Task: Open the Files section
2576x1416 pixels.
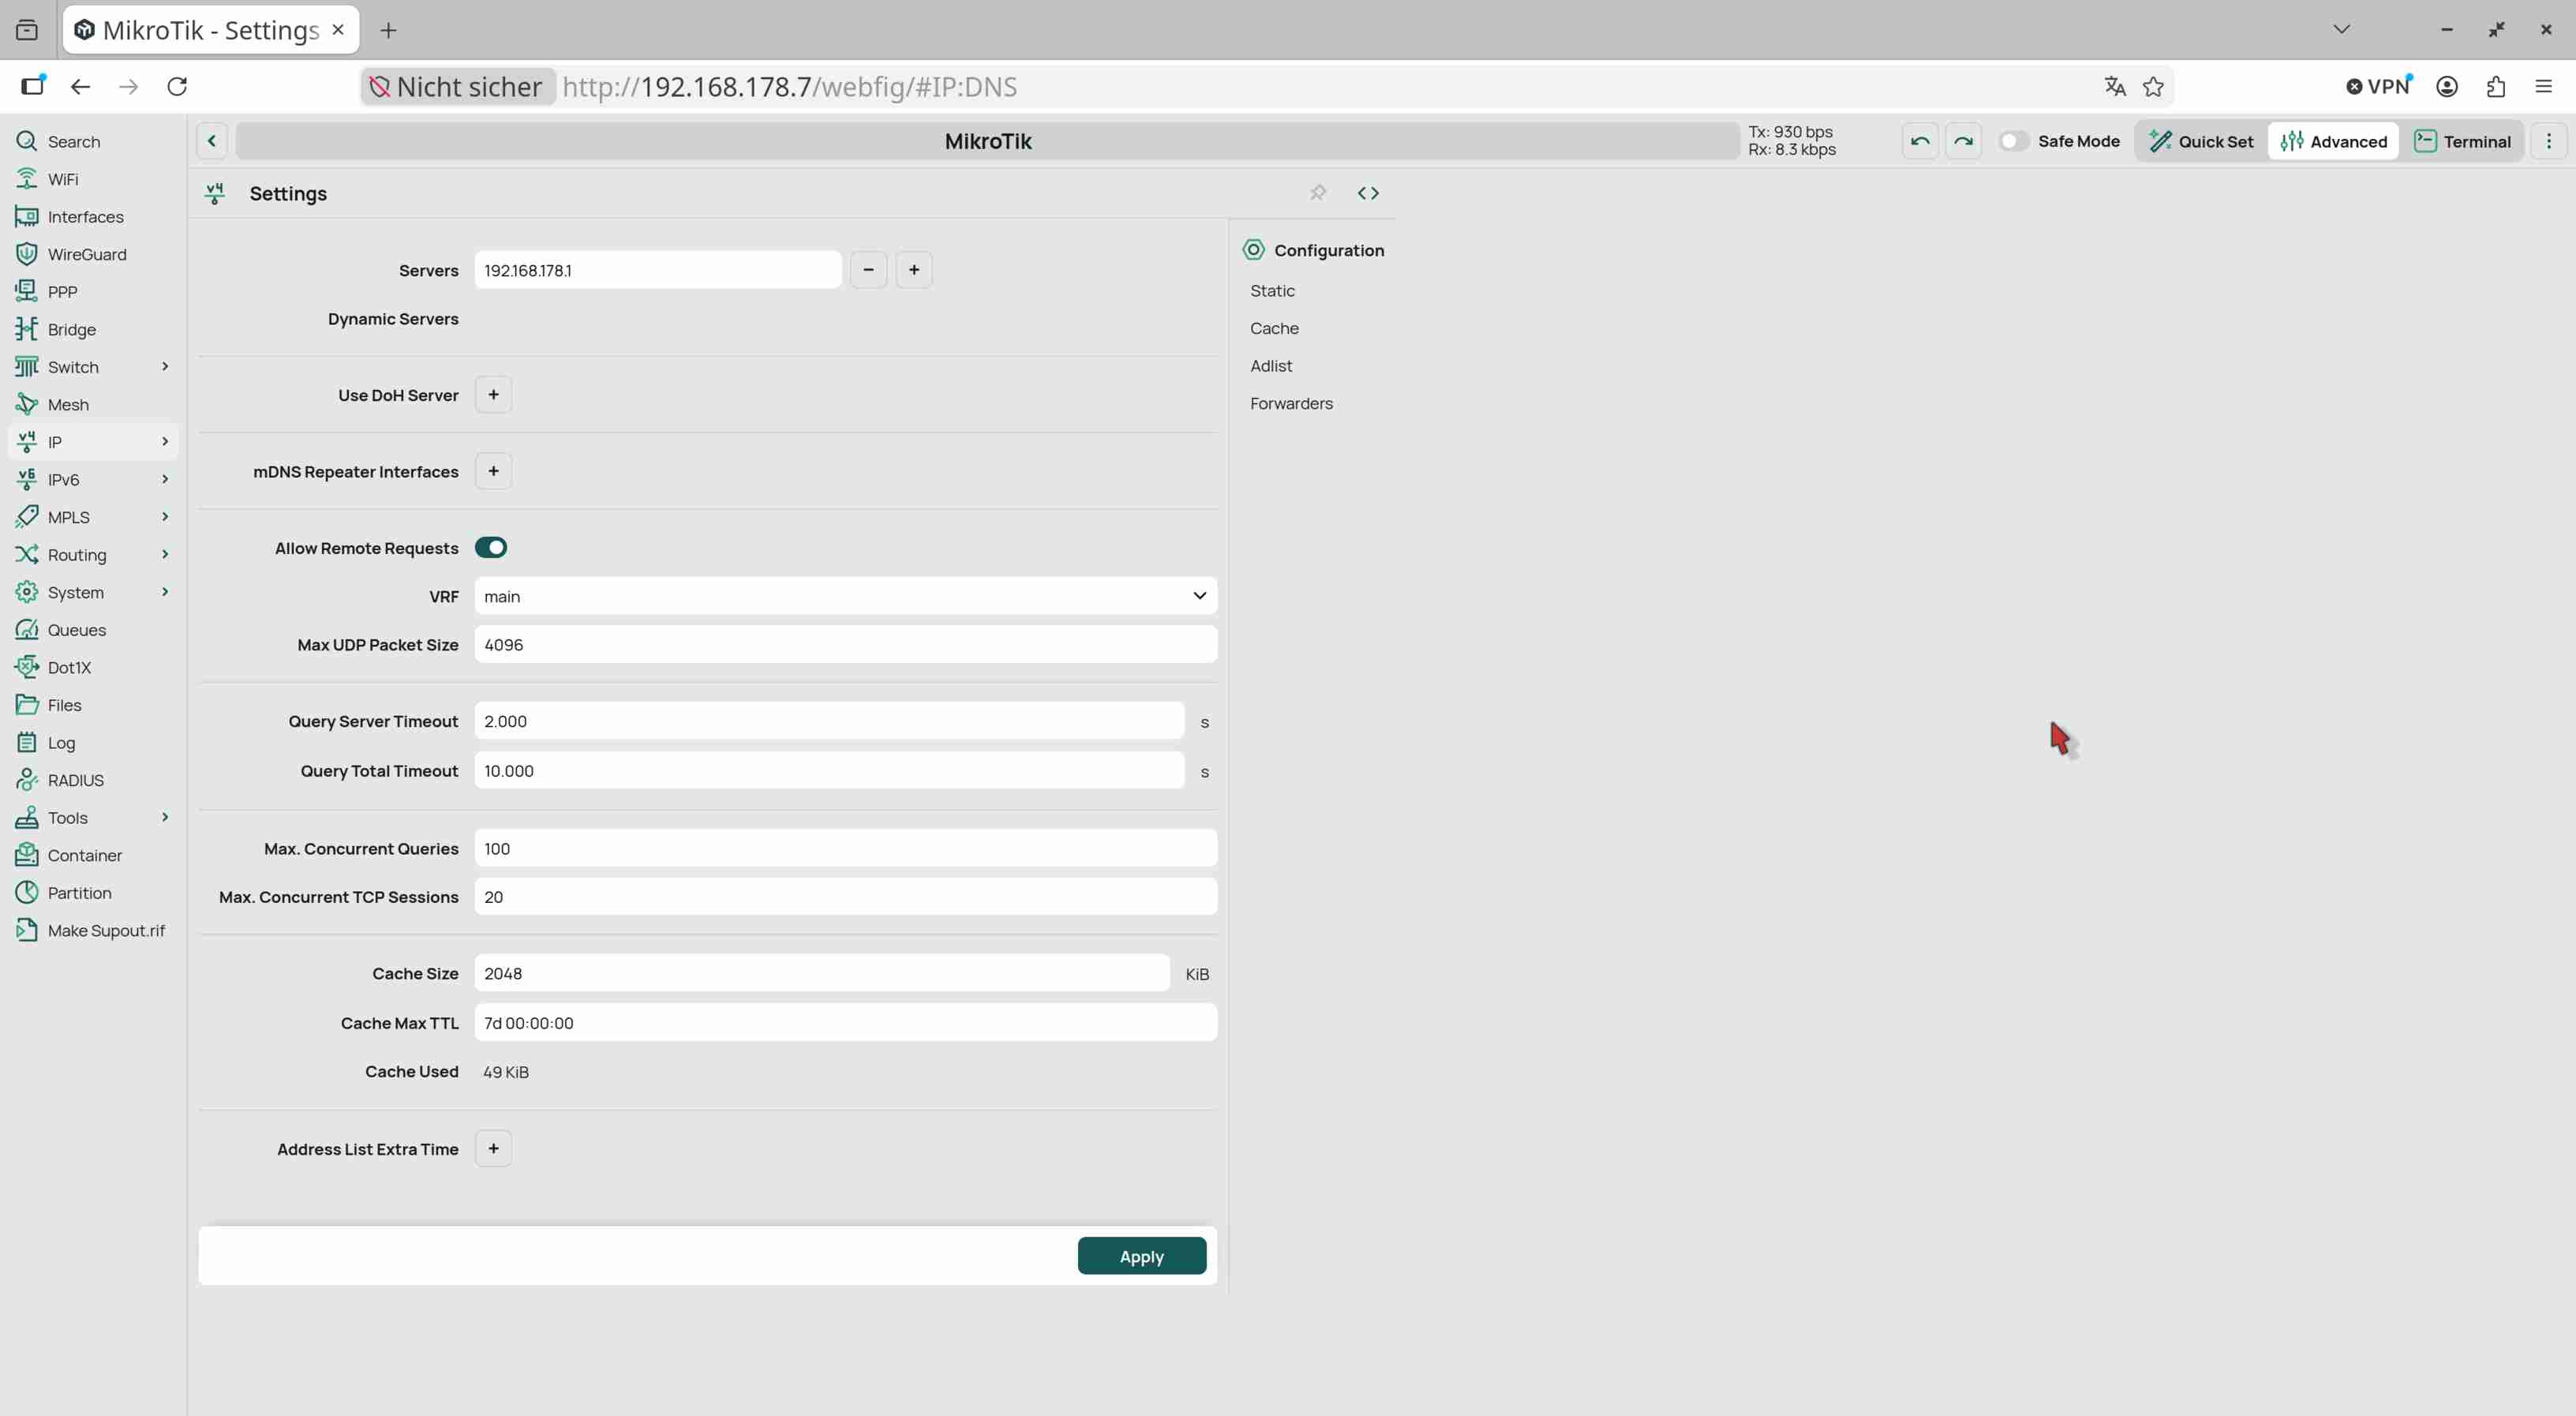Action: tap(64, 705)
